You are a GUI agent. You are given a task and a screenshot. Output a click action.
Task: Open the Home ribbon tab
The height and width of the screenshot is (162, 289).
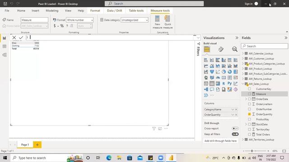point(21,11)
